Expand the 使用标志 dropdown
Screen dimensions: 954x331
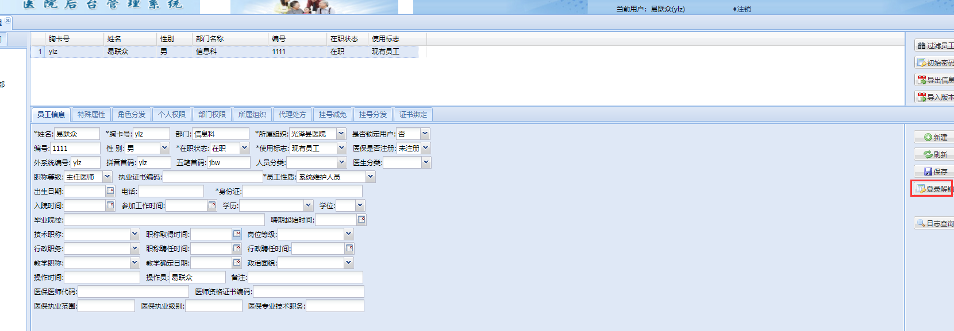coord(341,148)
